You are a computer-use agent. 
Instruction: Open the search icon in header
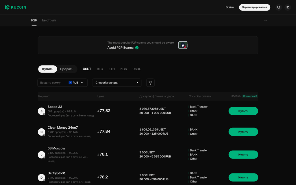[279, 7]
